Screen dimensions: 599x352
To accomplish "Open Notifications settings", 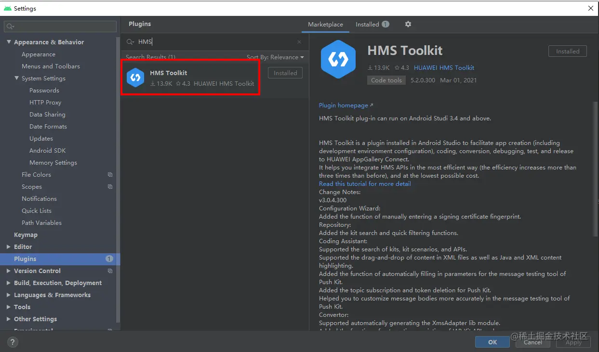I will coord(39,199).
